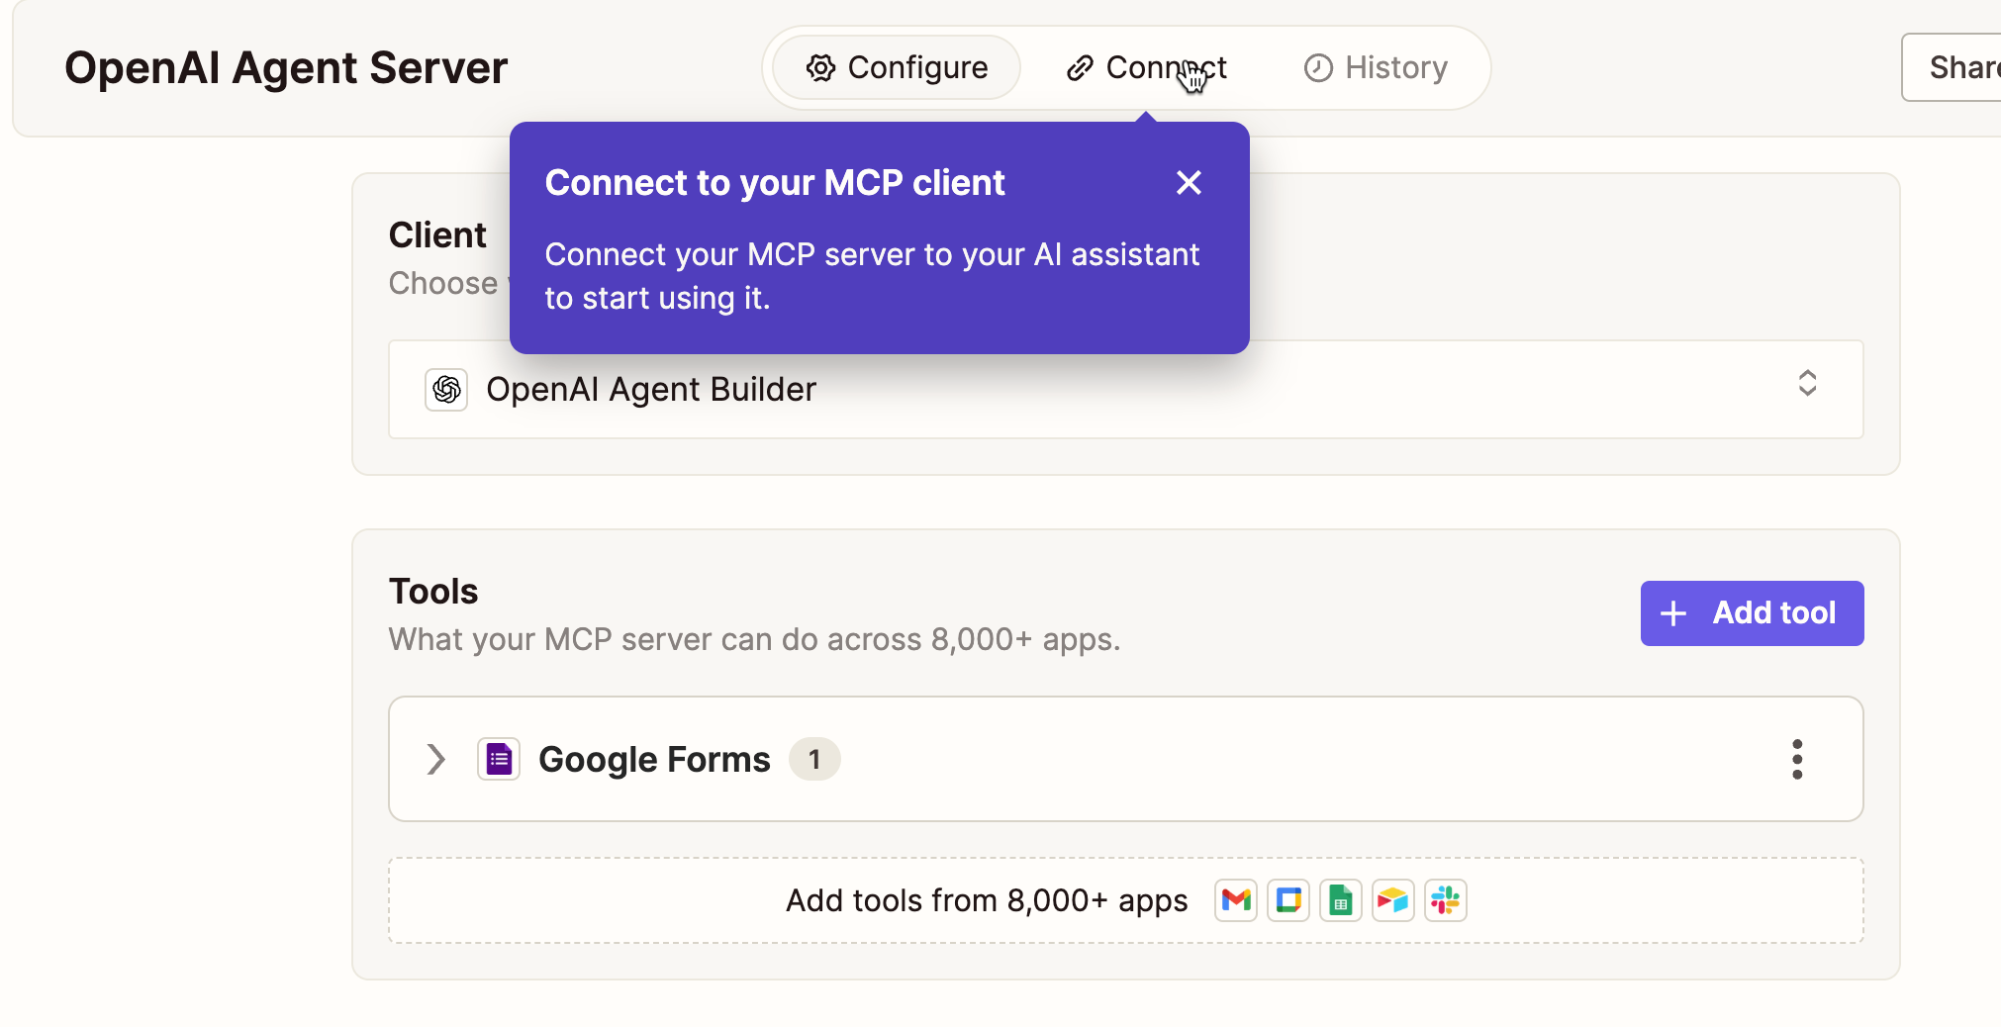The image size is (2001, 1027).
Task: Click the OpenAI logo icon in client selector
Action: coord(446,389)
